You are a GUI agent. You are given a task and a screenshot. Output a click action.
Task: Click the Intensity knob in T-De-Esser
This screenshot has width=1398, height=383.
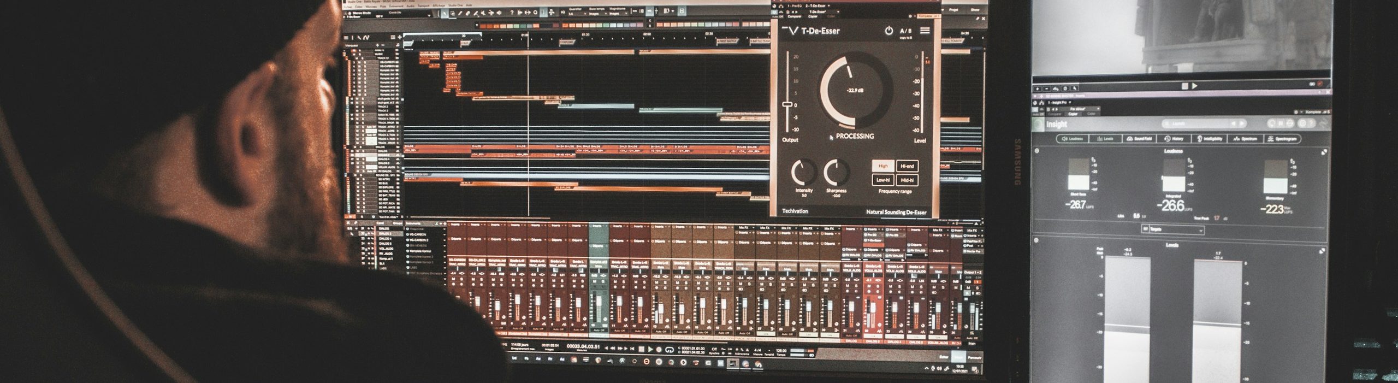[804, 173]
